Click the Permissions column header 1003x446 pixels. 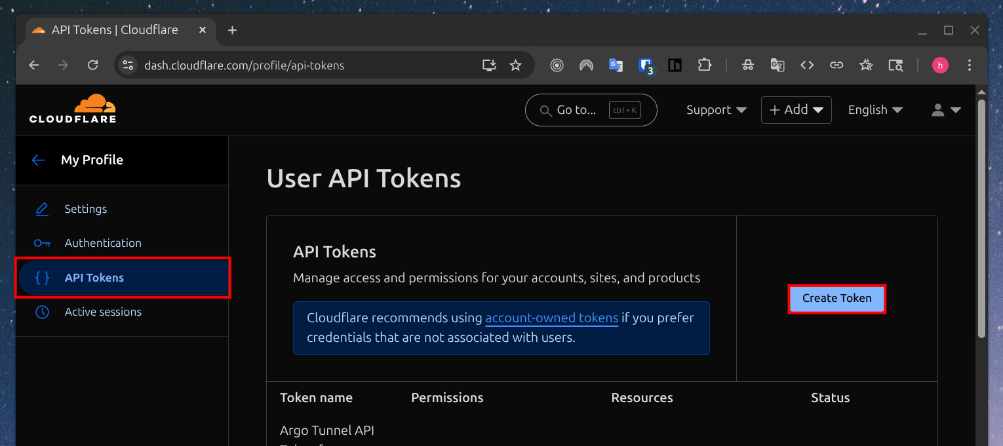pos(447,398)
